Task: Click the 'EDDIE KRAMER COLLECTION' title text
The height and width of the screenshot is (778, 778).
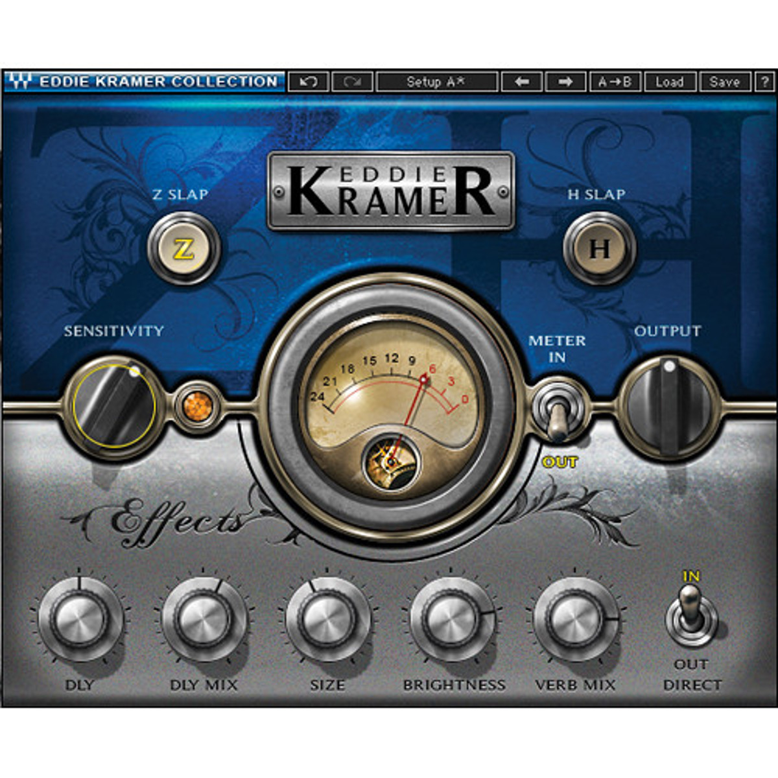Action: click(159, 82)
